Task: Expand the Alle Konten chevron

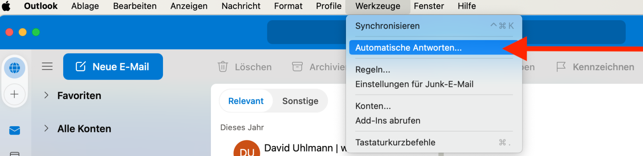Action: point(46,129)
